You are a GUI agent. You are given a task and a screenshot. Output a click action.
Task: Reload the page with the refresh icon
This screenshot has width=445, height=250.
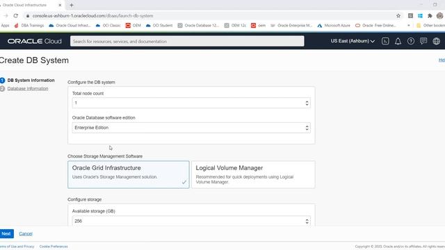coord(15,16)
